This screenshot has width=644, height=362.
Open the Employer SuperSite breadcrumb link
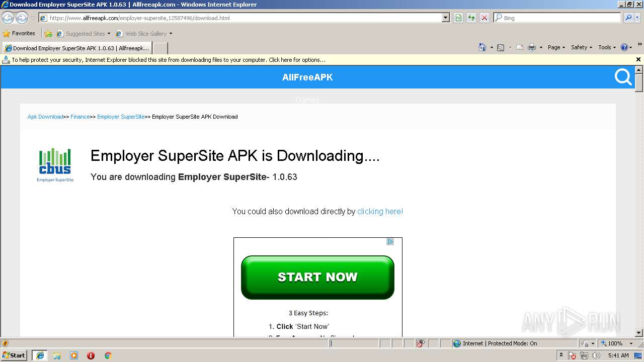click(x=121, y=117)
